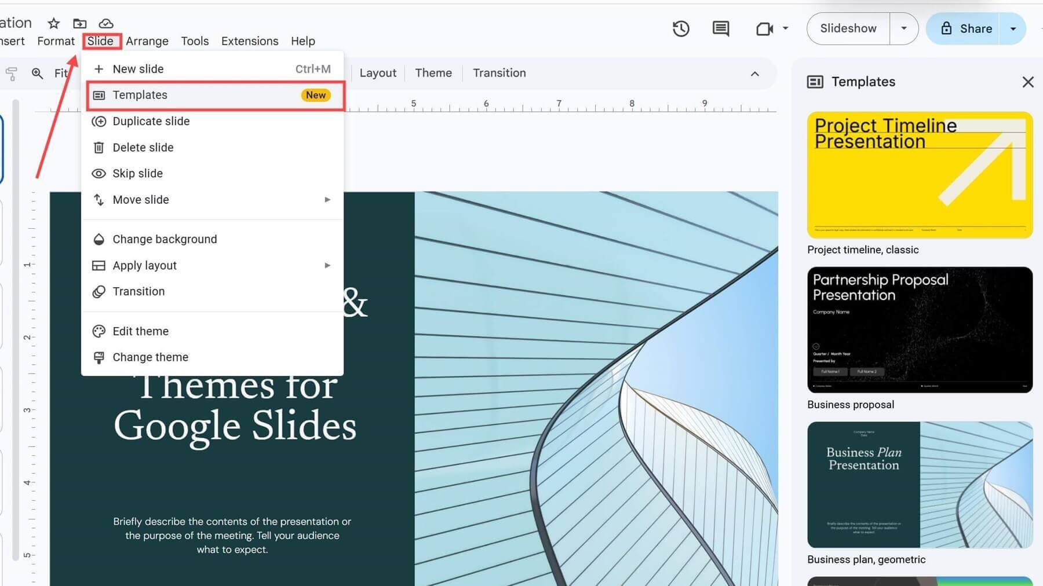Click the palette Edit theme icon
The image size is (1043, 586).
pyautogui.click(x=99, y=331)
